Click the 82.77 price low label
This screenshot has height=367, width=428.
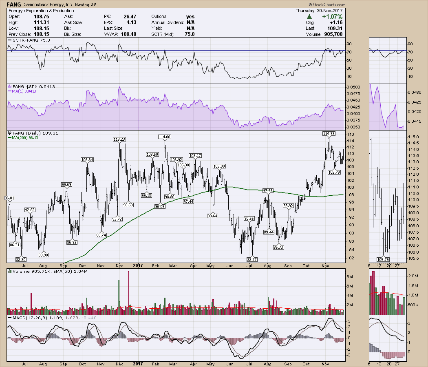[x=252, y=259]
